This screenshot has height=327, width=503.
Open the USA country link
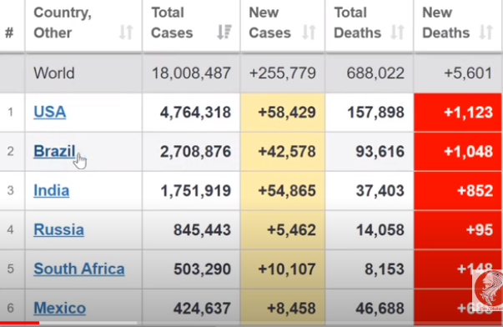pyautogui.click(x=50, y=112)
